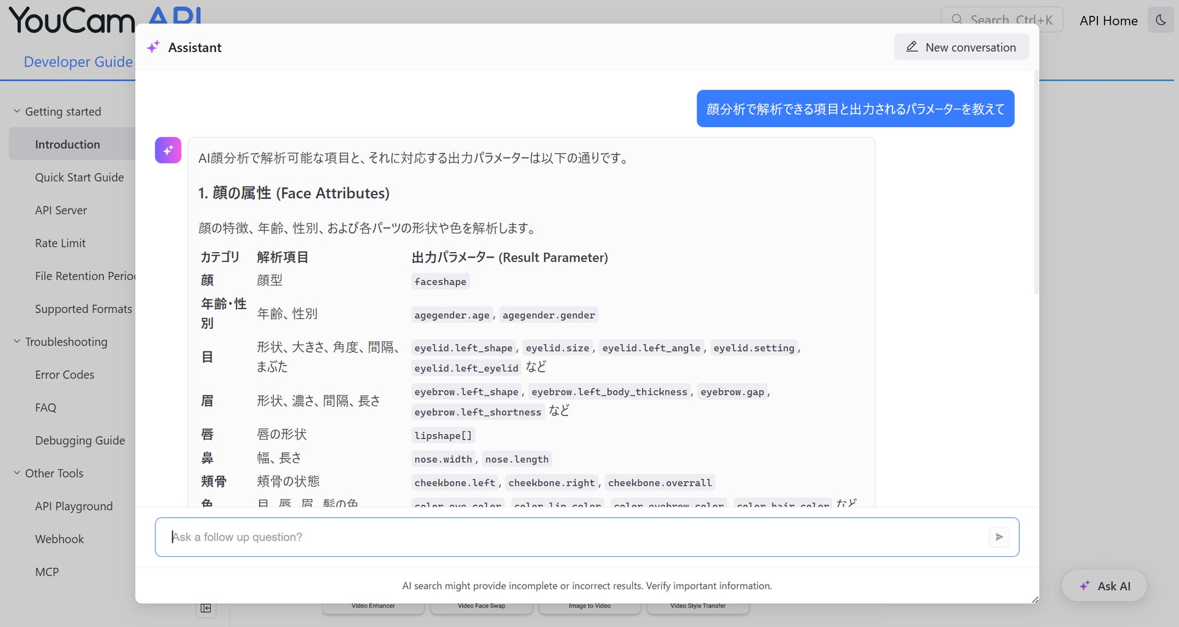This screenshot has width=1179, height=627.
Task: Click the assistant panel vertical scrollbar
Action: 1036,183
